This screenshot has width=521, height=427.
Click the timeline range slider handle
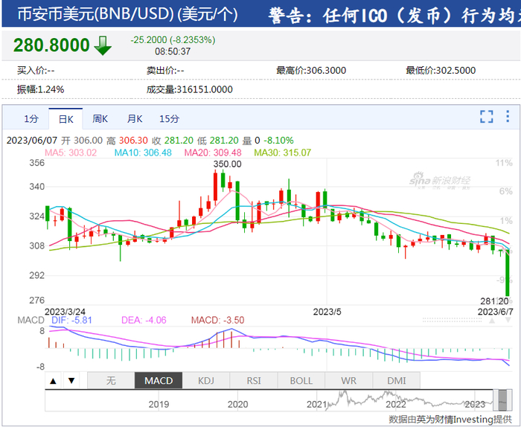click(502, 400)
